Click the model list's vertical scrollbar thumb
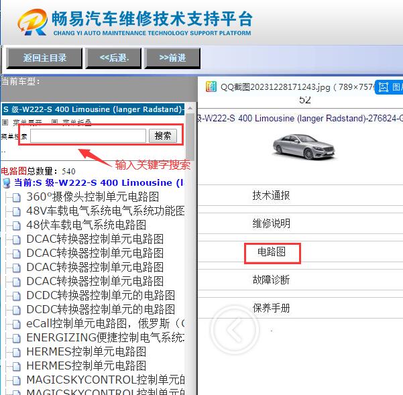Viewport: 403px width, 395px height. point(190,136)
